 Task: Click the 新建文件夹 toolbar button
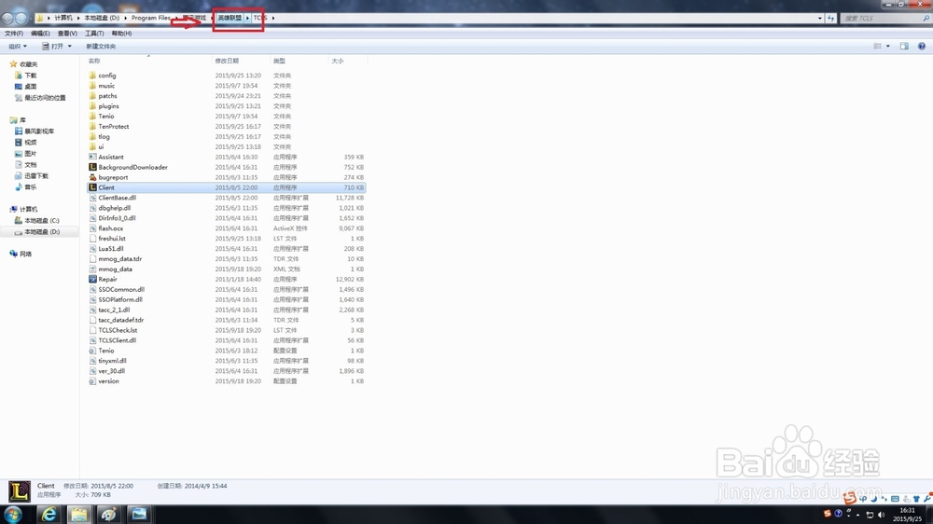101,46
